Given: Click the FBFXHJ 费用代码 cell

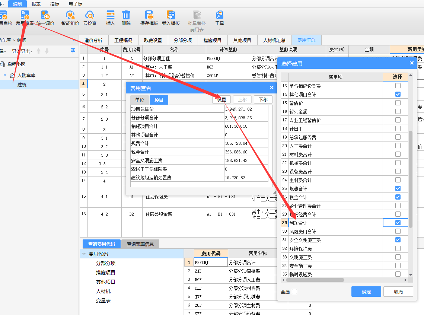Looking at the screenshot, I should point(211,262).
